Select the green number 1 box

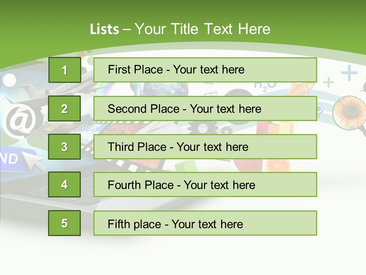click(x=64, y=70)
